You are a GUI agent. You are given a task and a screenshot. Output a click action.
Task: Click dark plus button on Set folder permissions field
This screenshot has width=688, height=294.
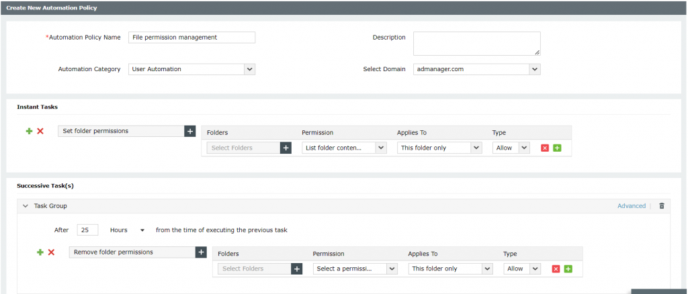[189, 131]
